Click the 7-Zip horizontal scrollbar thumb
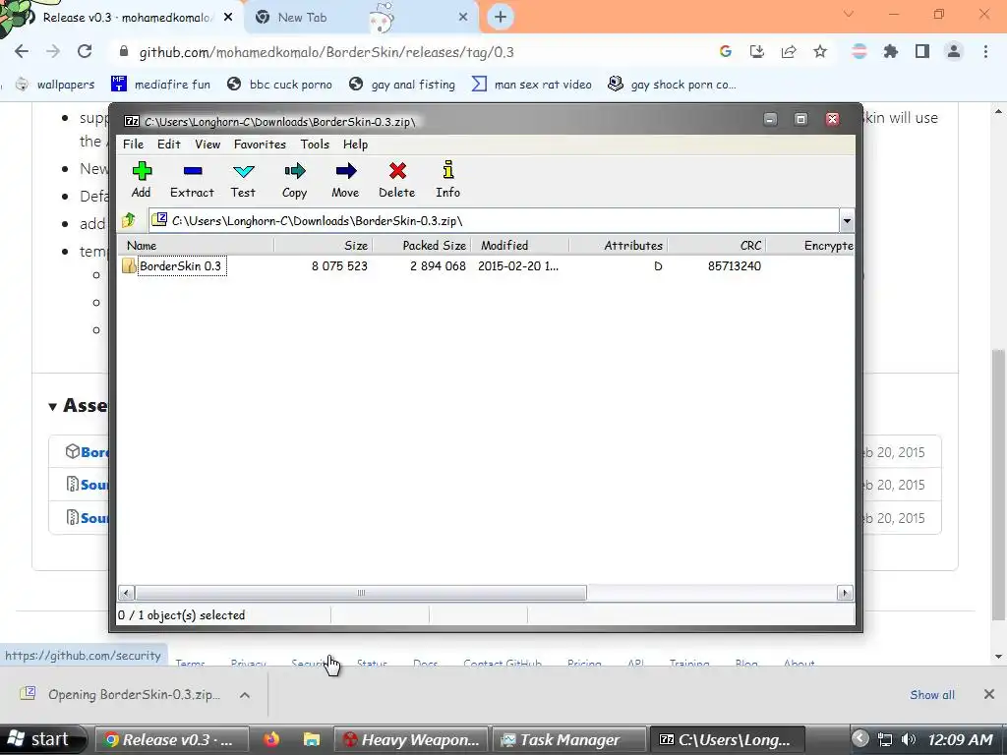The height and width of the screenshot is (755, 1007). click(360, 593)
